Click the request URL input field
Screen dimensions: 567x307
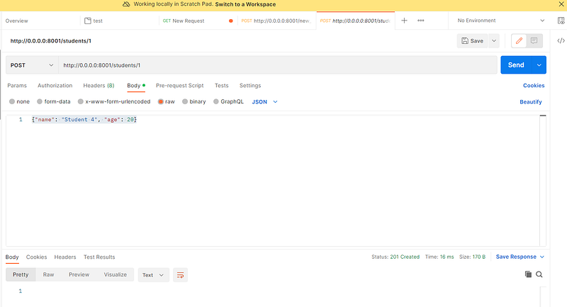(x=278, y=65)
